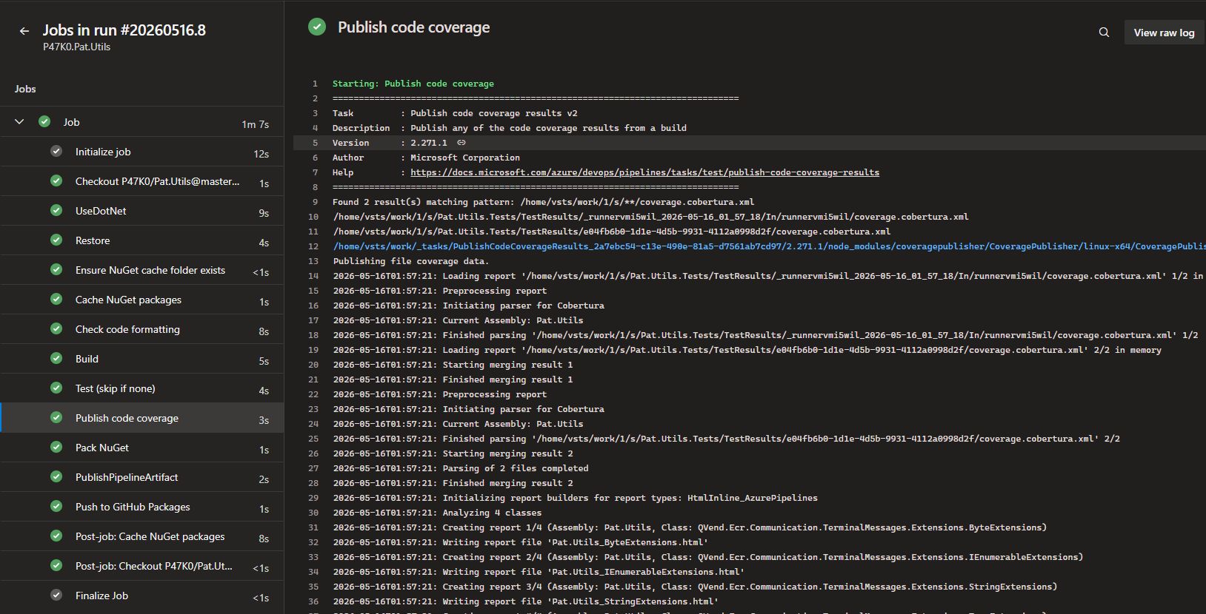Open log search magnifier icon
1206x614 pixels.
pyautogui.click(x=1104, y=33)
